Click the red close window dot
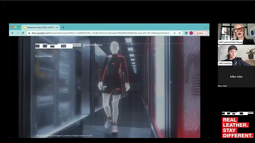The height and width of the screenshot is (143, 255). (x=12, y=27)
